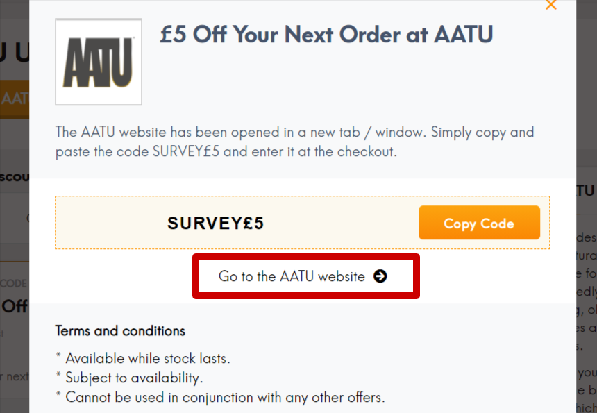This screenshot has width=597, height=413.
Task: Click the 'Available while stock lasts' term
Action: (x=148, y=358)
